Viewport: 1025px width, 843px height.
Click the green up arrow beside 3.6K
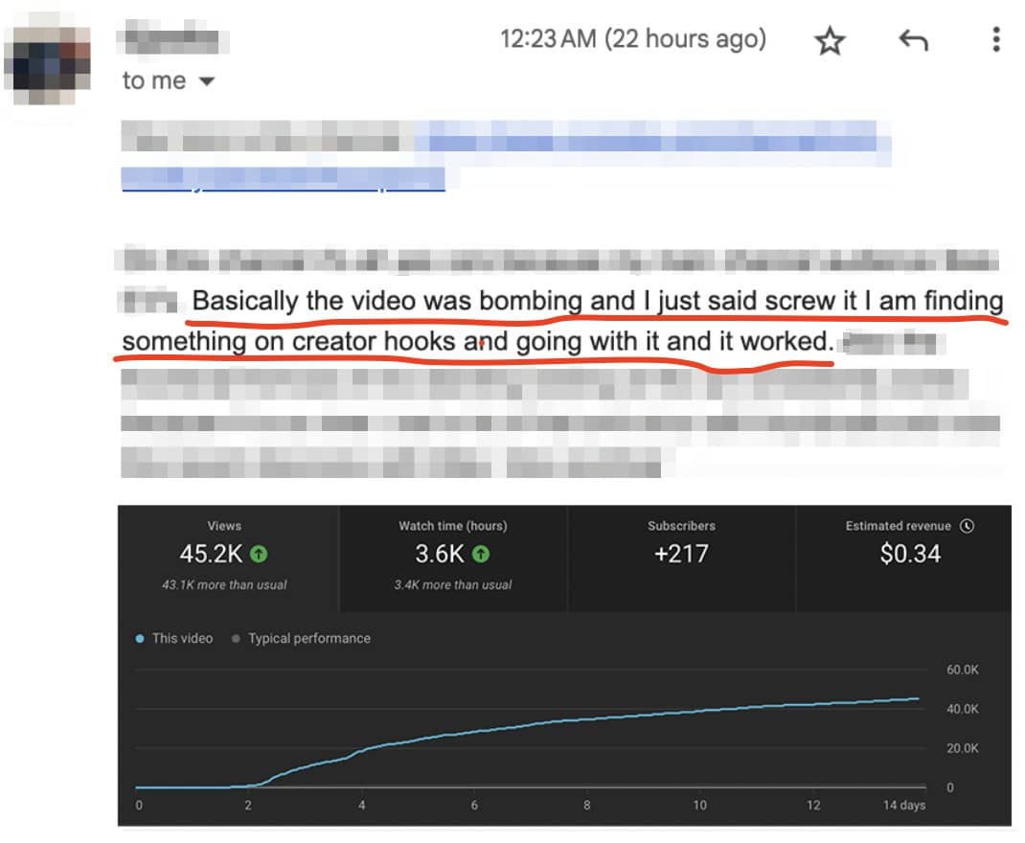coord(481,554)
